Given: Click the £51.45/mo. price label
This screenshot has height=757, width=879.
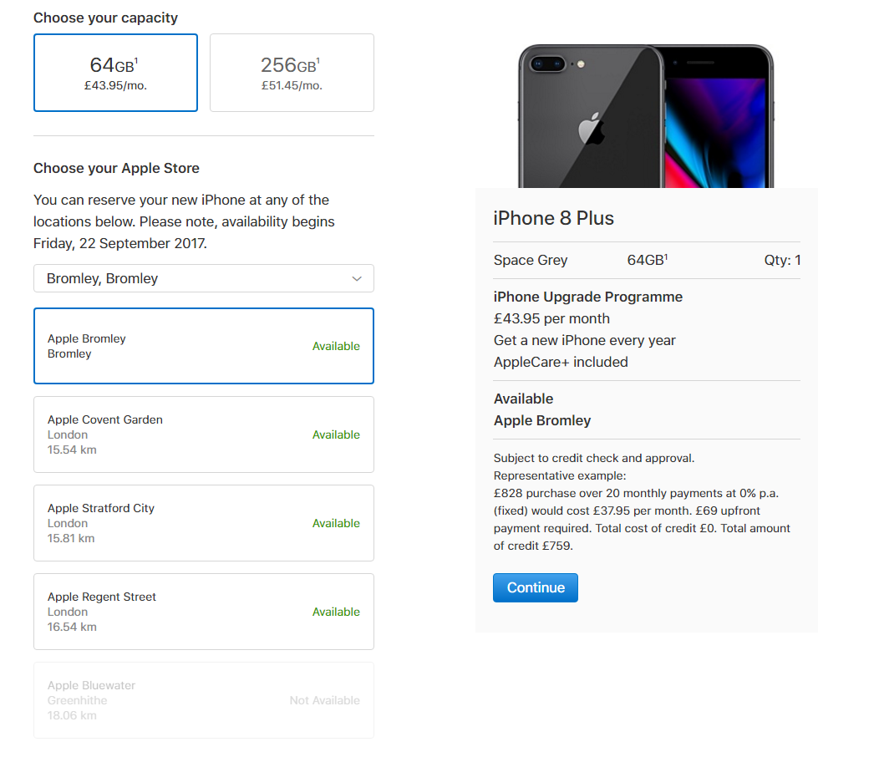Looking at the screenshot, I should click(292, 86).
